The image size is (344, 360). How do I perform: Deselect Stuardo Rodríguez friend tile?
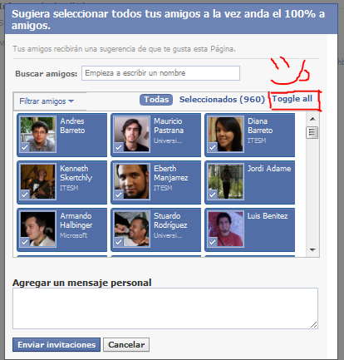[x=155, y=229]
